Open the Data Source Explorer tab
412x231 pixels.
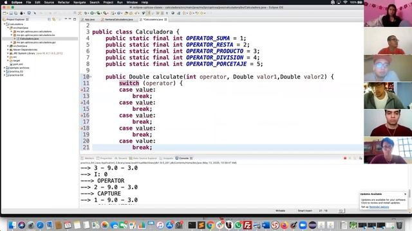pos(143,158)
